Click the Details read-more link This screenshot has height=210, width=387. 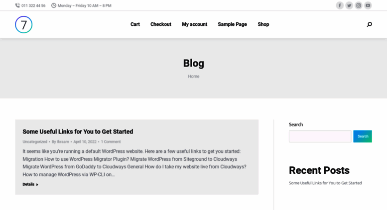[30, 184]
